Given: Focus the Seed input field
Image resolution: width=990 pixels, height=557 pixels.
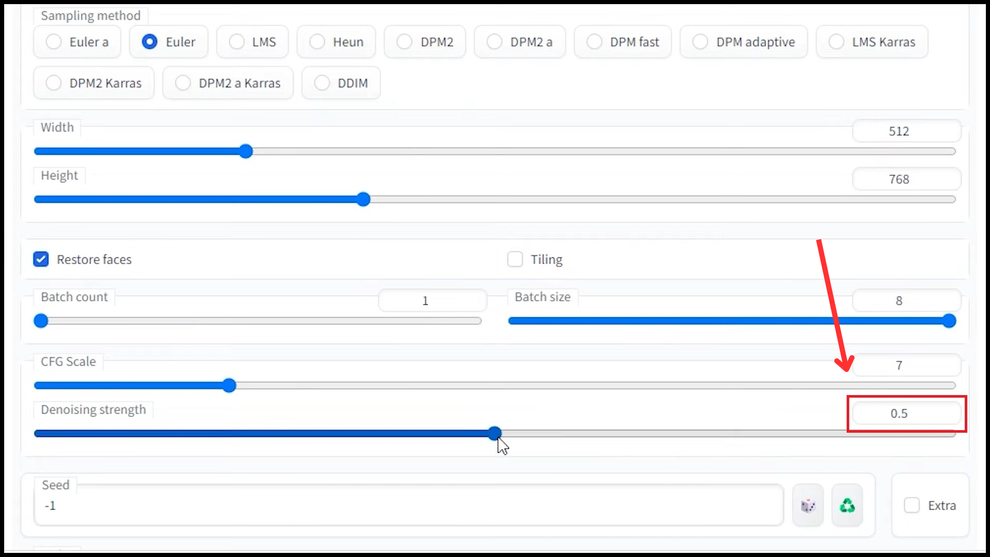Looking at the screenshot, I should (x=407, y=506).
